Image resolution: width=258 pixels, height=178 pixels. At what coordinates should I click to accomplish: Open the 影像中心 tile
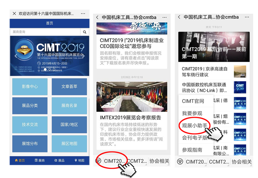pyautogui.click(x=29, y=87)
